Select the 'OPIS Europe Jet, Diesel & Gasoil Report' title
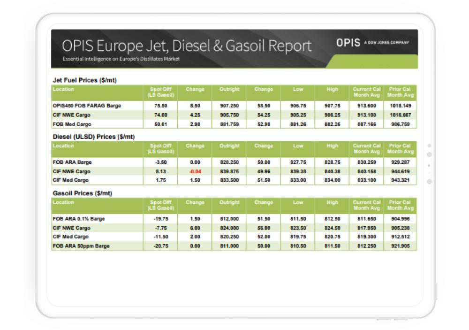The image size is (469, 330). click(x=187, y=46)
